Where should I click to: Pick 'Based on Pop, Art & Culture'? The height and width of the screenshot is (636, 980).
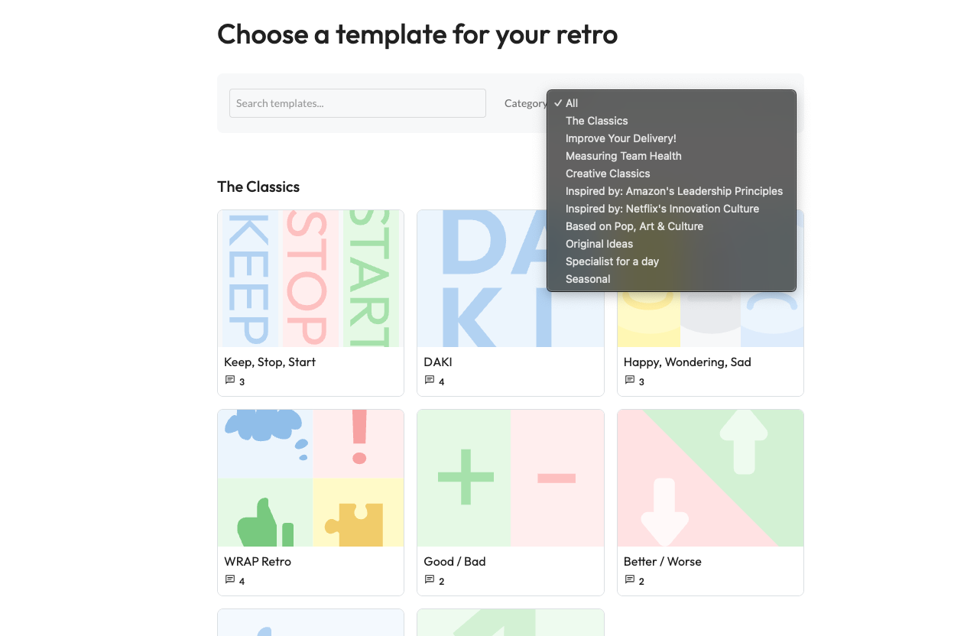634,226
